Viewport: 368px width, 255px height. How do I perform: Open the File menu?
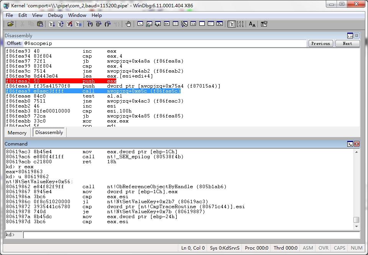(x=9, y=15)
